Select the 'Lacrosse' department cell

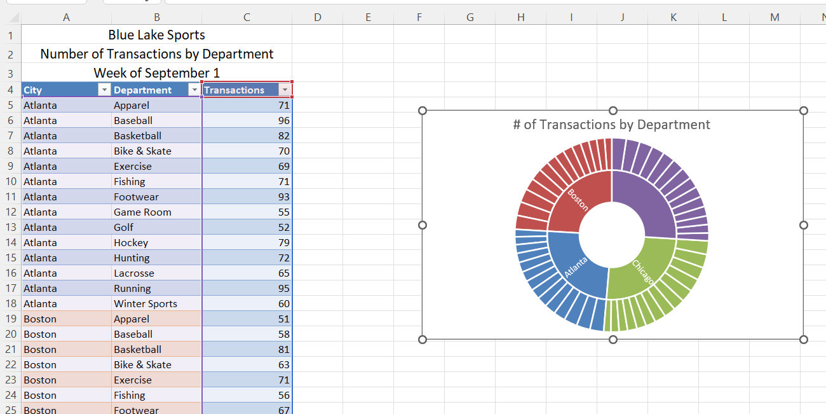pos(156,273)
